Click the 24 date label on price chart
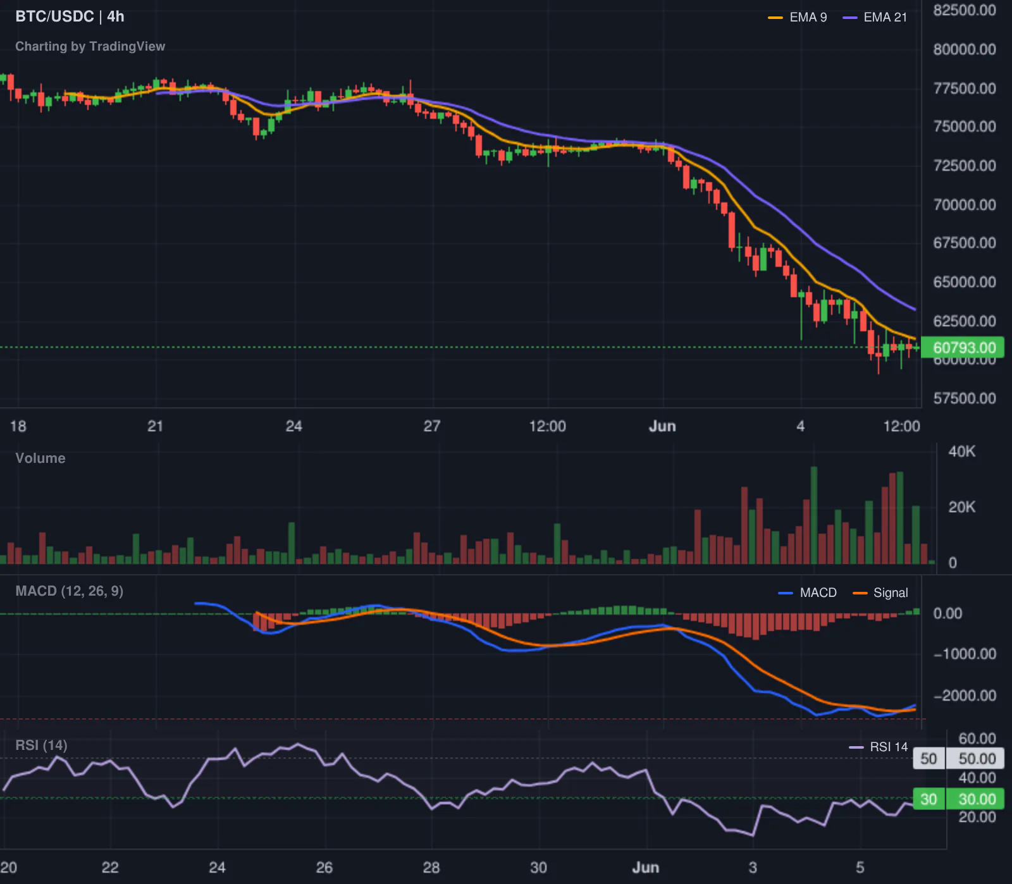Viewport: 1012px width, 884px height. (x=294, y=426)
